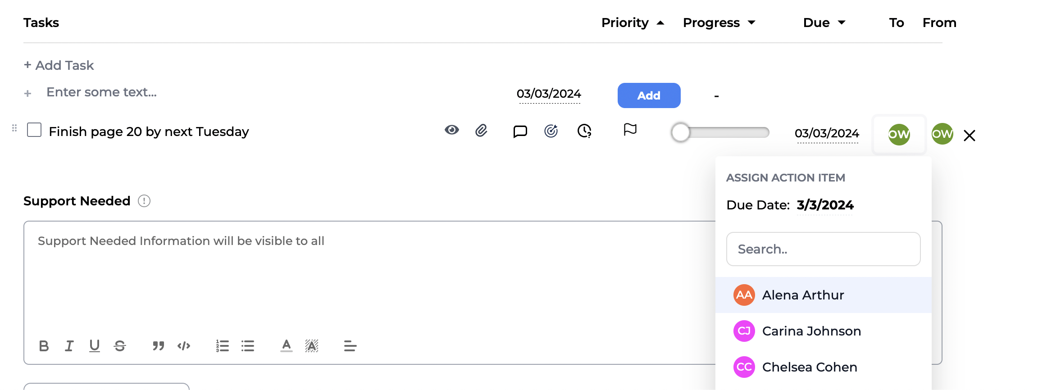Image resolution: width=1038 pixels, height=390 pixels.
Task: Expand the Due column sort arrow
Action: pos(841,23)
